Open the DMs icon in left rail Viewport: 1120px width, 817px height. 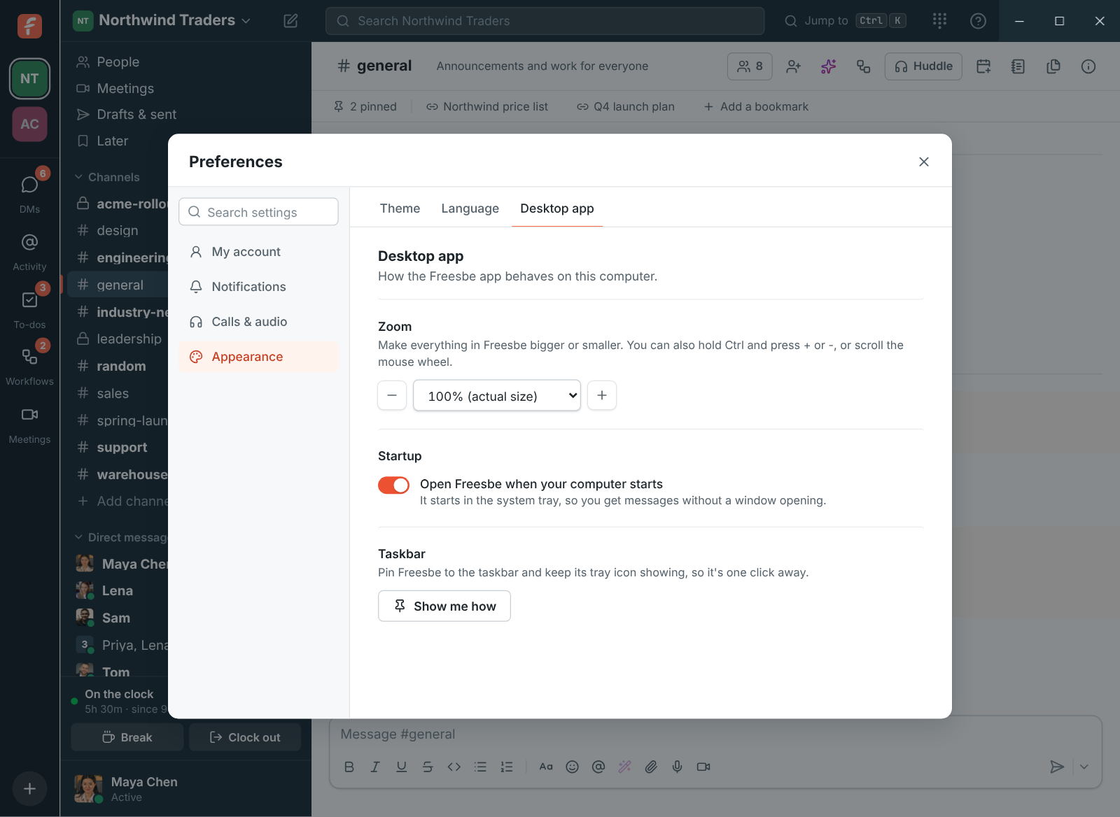pyautogui.click(x=29, y=185)
